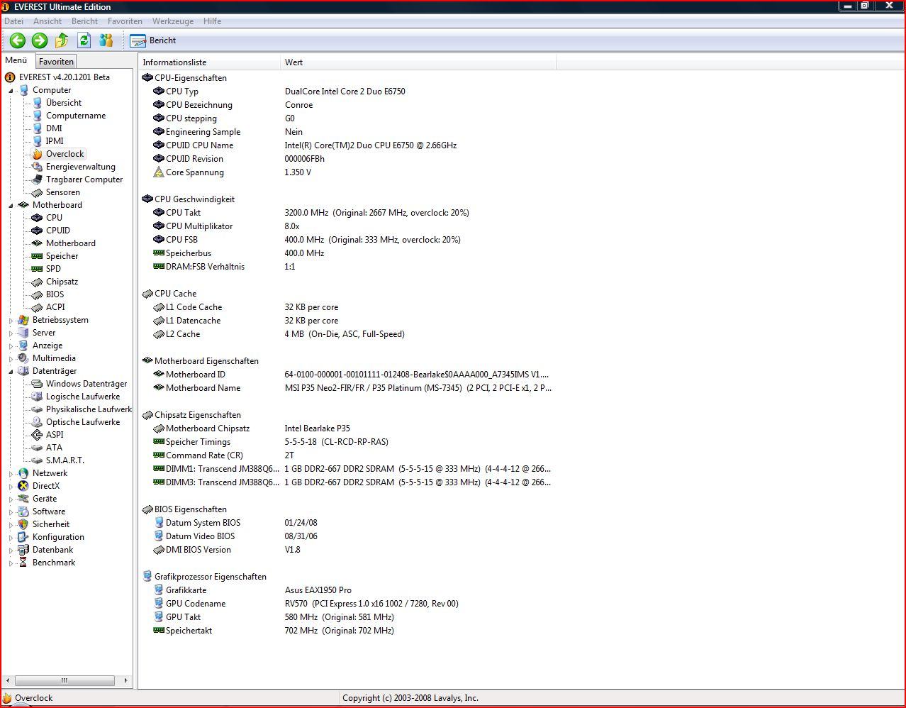Click the CPUID chip icon in tree
The width and height of the screenshot is (906, 708).
(38, 231)
